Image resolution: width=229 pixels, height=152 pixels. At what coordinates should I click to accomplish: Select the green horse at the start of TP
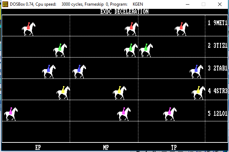[x=146, y=50]
